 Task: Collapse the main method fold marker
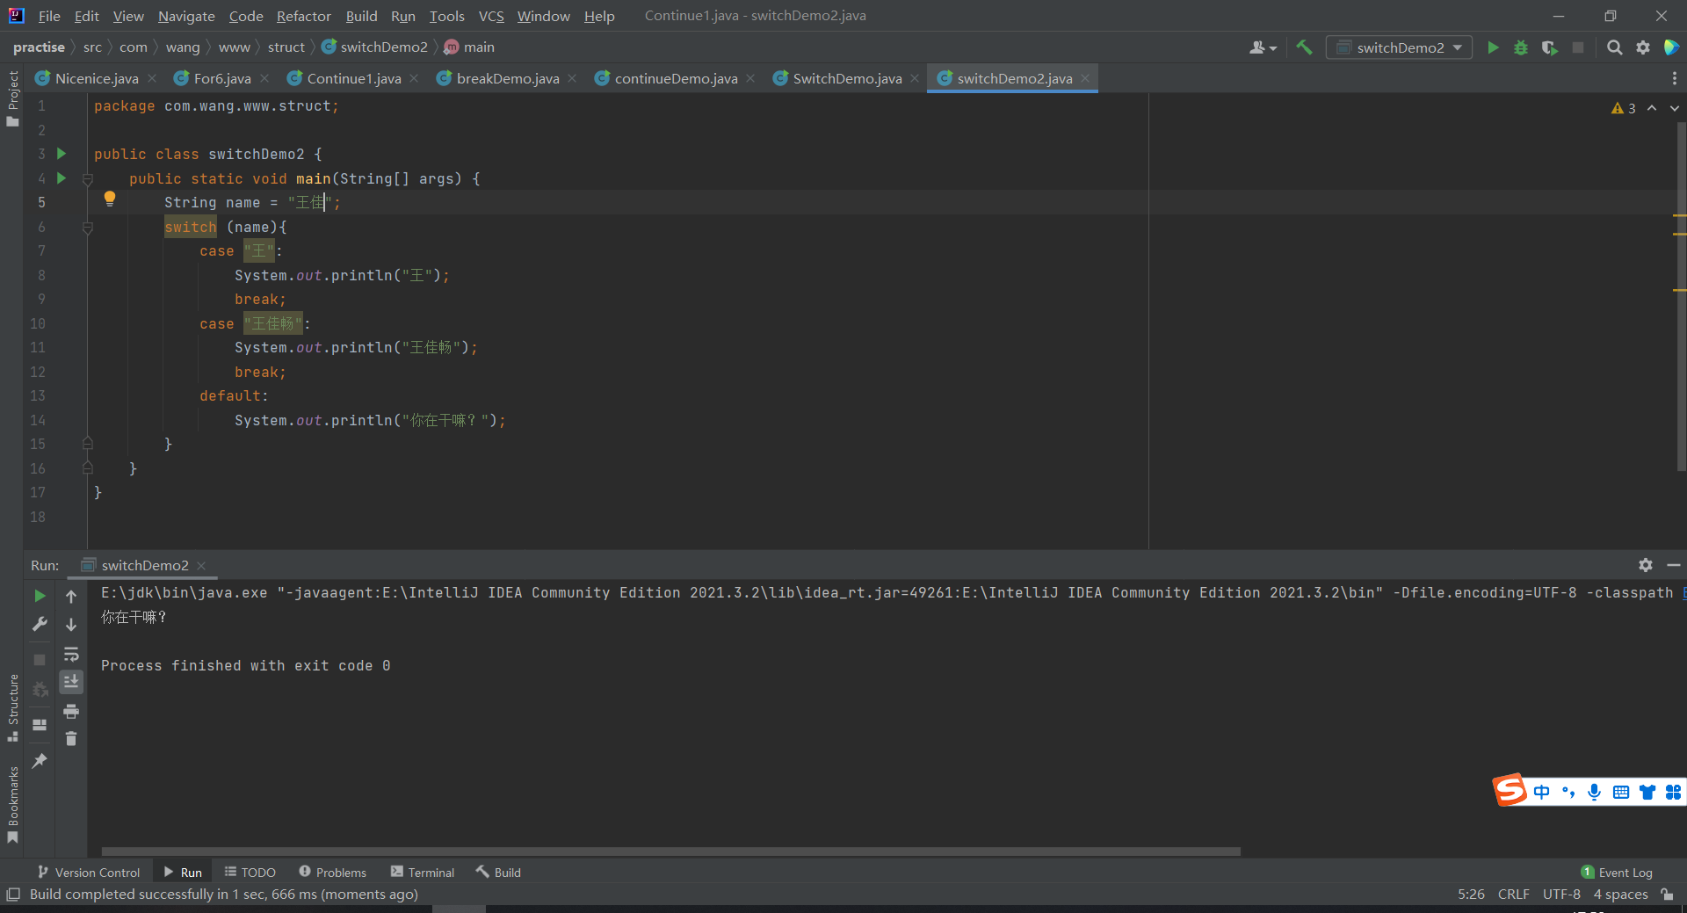[87, 179]
